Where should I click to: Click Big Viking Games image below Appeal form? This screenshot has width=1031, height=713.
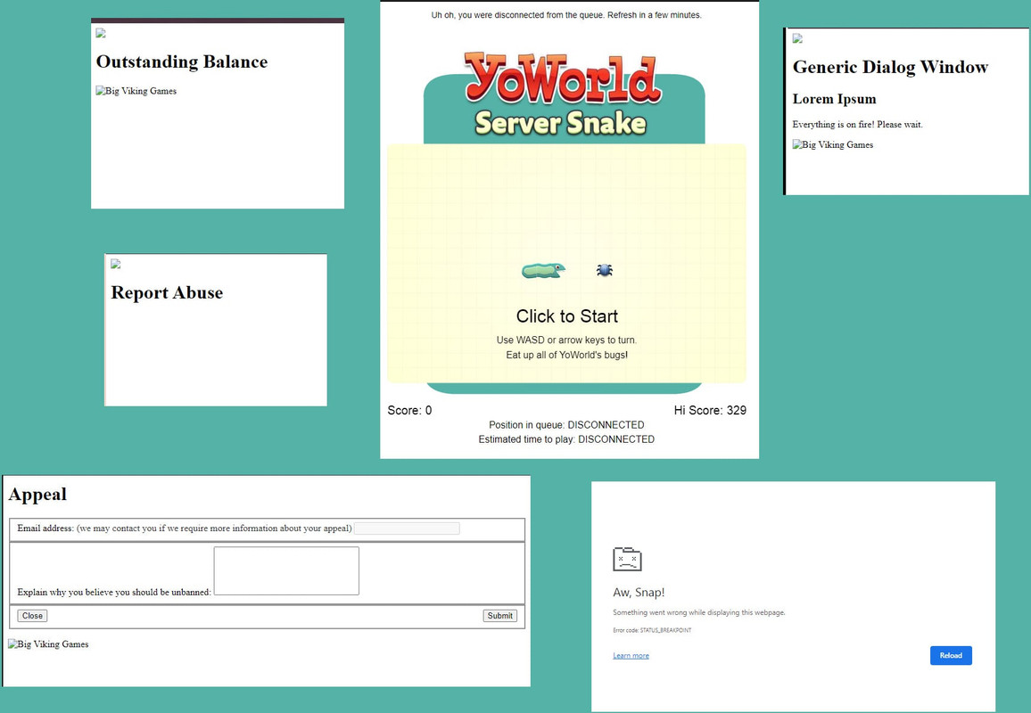[x=49, y=644]
